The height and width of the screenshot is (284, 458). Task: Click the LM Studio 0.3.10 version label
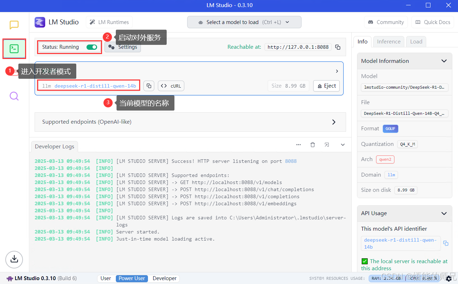pos(35,278)
